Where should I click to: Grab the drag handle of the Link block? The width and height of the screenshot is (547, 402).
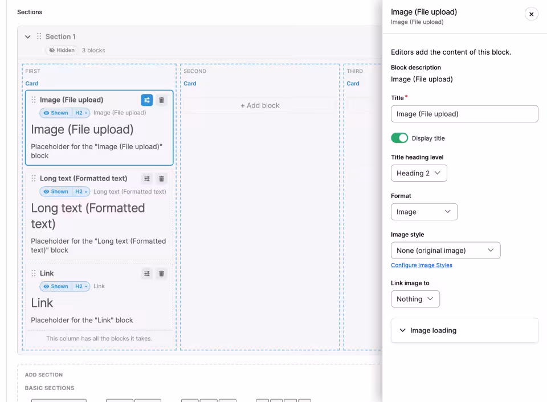tap(34, 273)
